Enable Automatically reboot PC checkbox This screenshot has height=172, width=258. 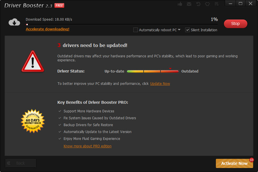pyautogui.click(x=135, y=30)
